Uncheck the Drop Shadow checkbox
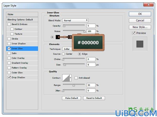 9,77
